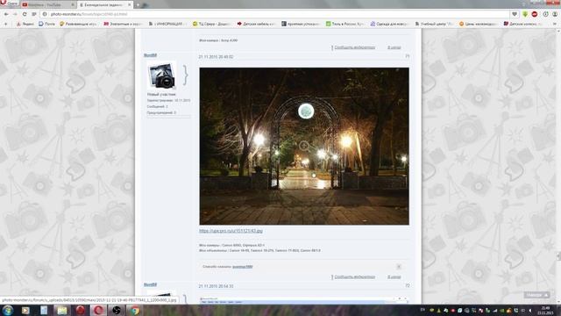Viewport: 561px width, 316px height.
Task: Open the red ad blocker extension
Action: [x=535, y=14]
